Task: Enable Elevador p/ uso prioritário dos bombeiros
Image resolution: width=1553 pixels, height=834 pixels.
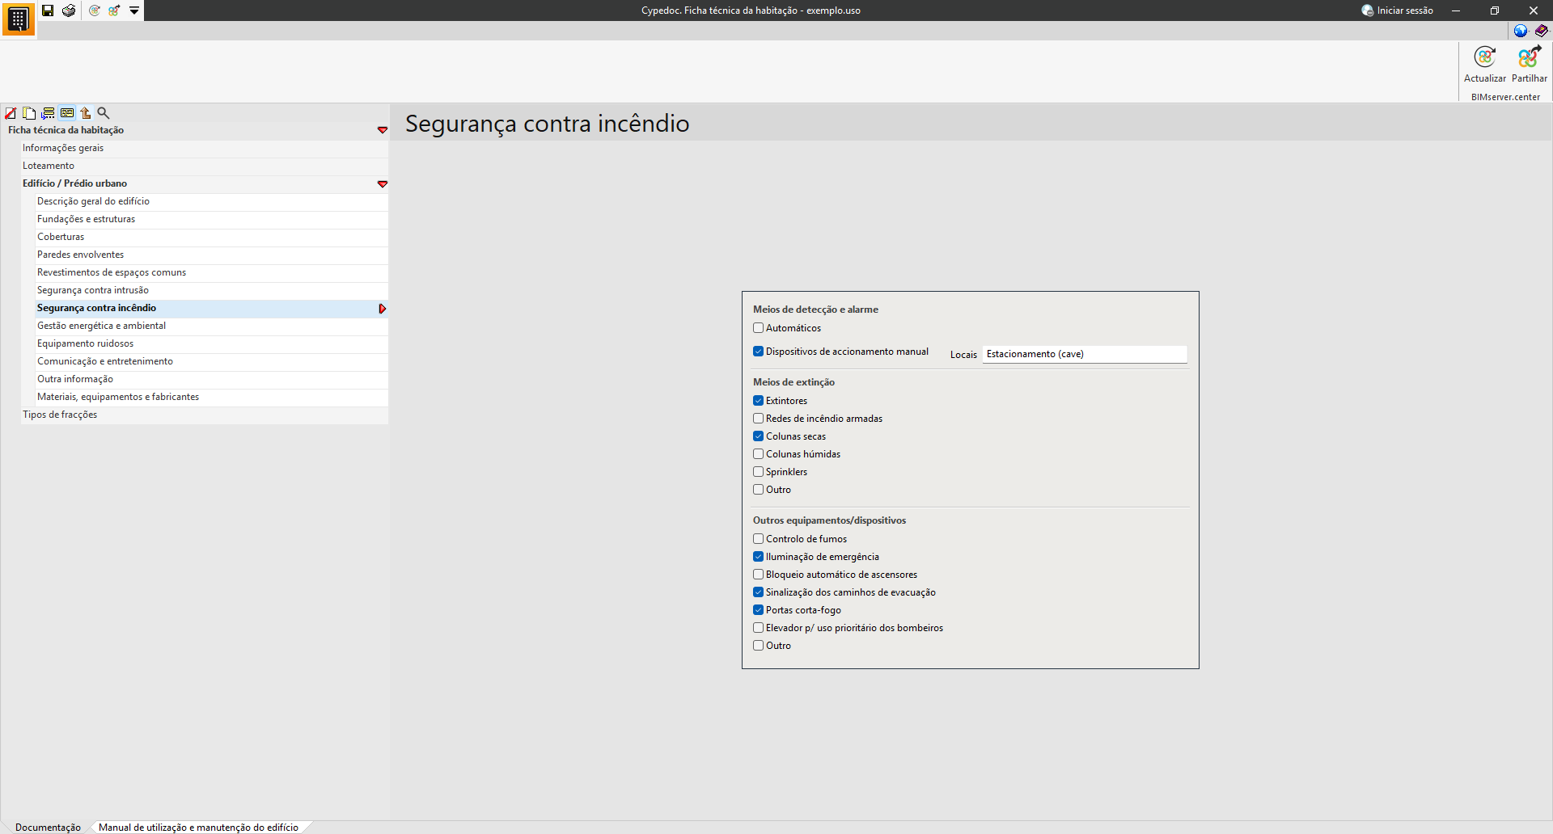Action: 759,628
